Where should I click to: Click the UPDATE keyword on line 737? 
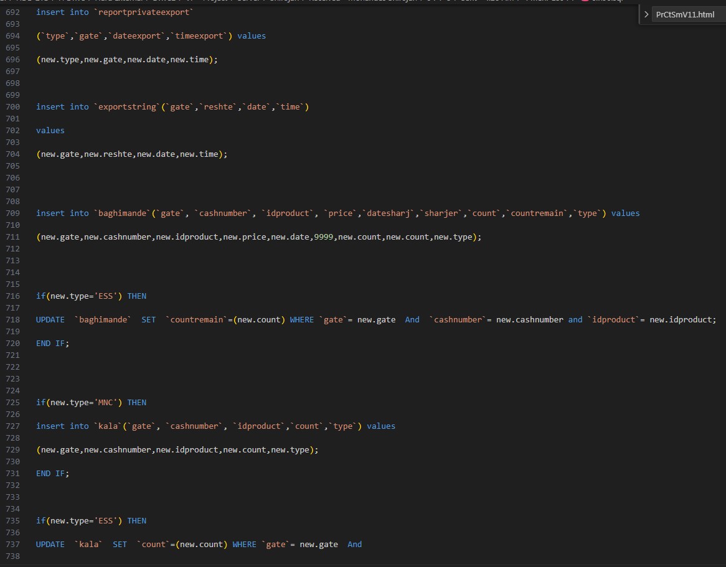tap(50, 545)
